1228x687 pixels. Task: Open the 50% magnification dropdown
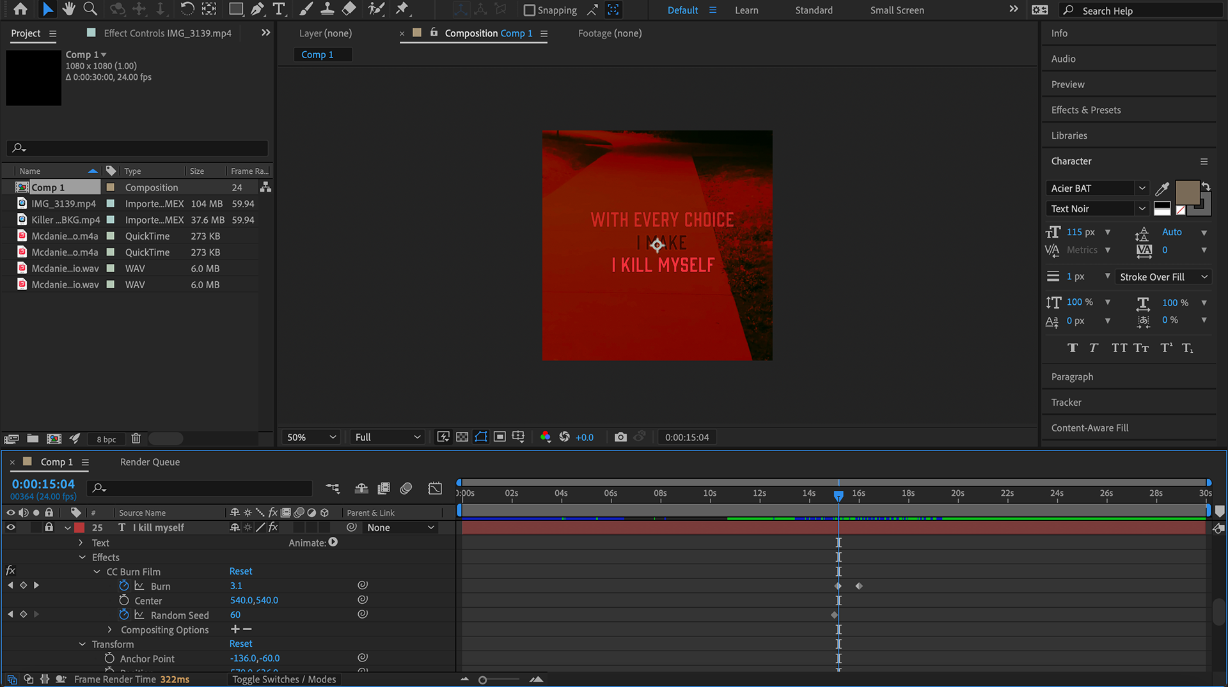(311, 437)
